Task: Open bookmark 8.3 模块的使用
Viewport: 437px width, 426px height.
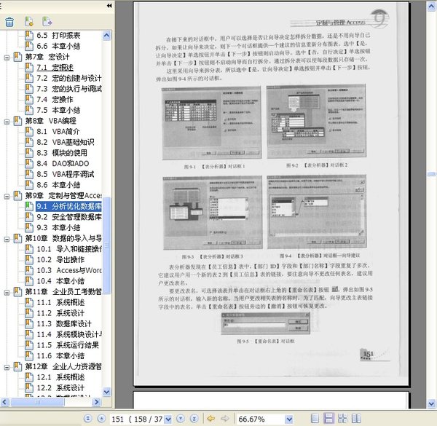Action: tap(62, 153)
